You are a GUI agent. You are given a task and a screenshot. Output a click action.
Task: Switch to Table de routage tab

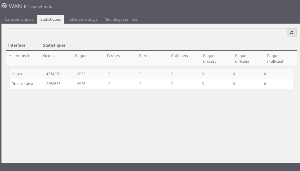(83, 19)
